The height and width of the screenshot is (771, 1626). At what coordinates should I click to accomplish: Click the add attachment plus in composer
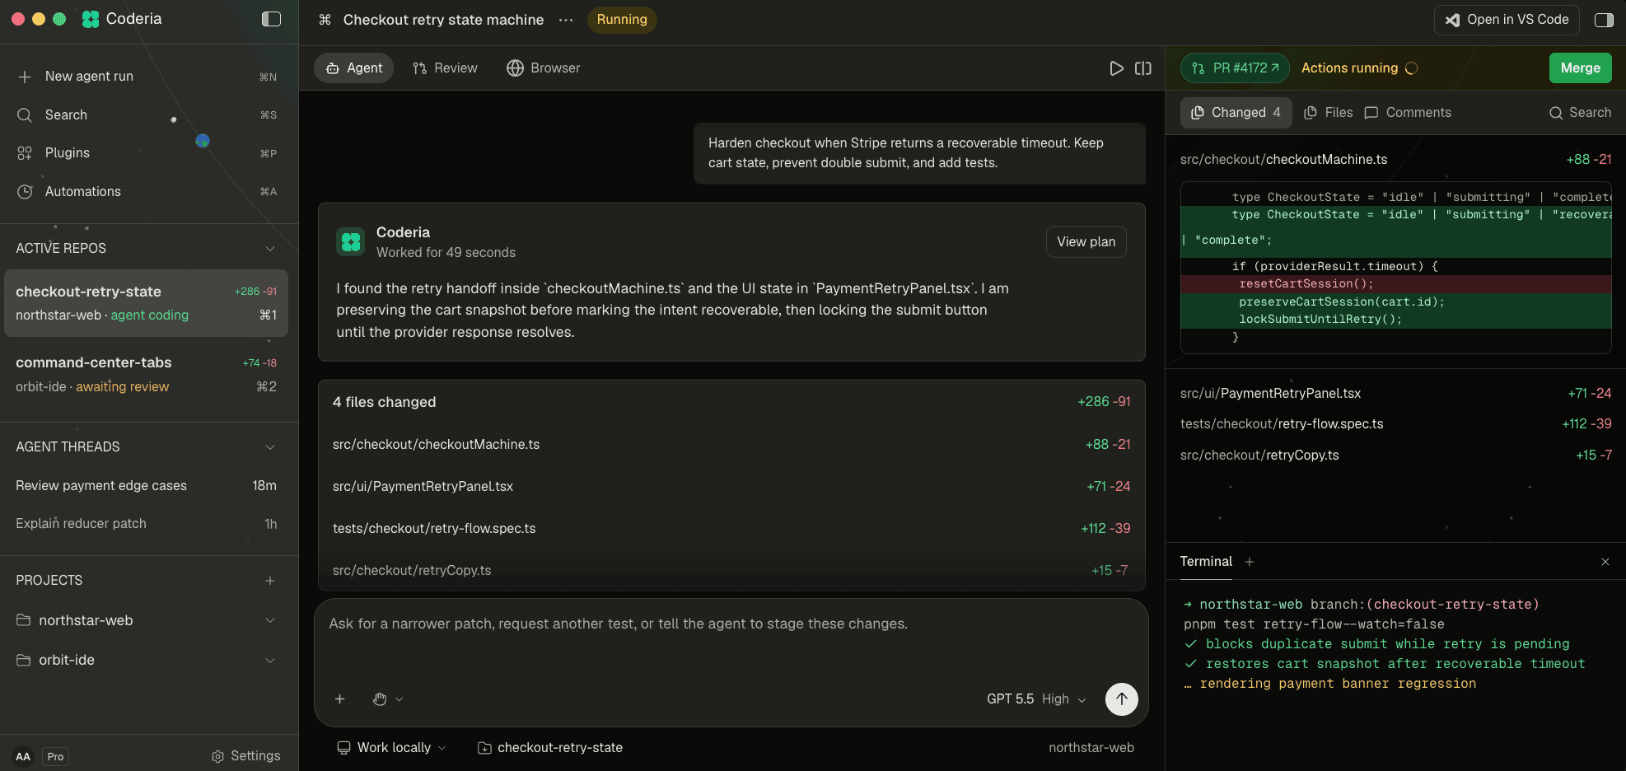[339, 699]
